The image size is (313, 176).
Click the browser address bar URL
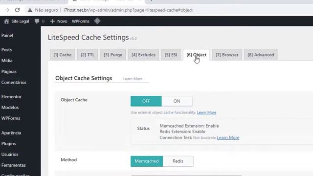[x=128, y=10]
